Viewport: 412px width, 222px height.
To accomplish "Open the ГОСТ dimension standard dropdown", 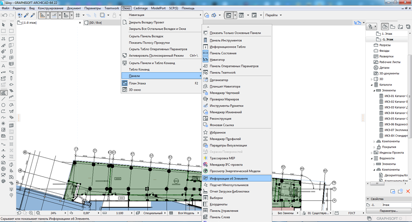I will point(363,213).
